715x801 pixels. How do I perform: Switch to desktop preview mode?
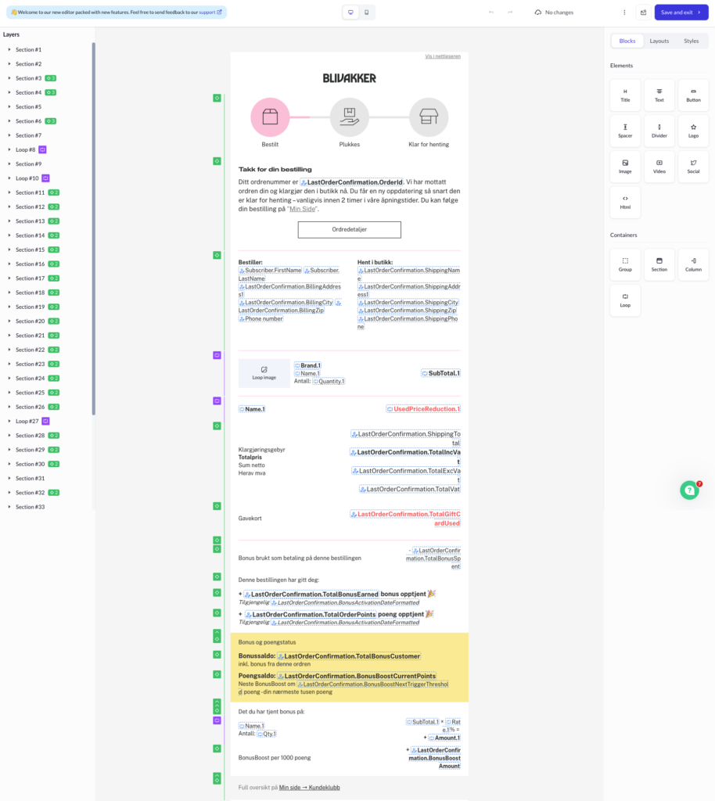click(350, 13)
